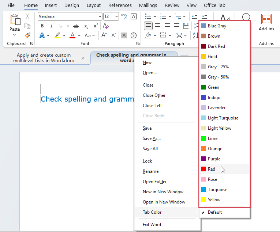Toggle Align Left paragraph button
Screen dimensions: 280x232
click(x=148, y=26)
